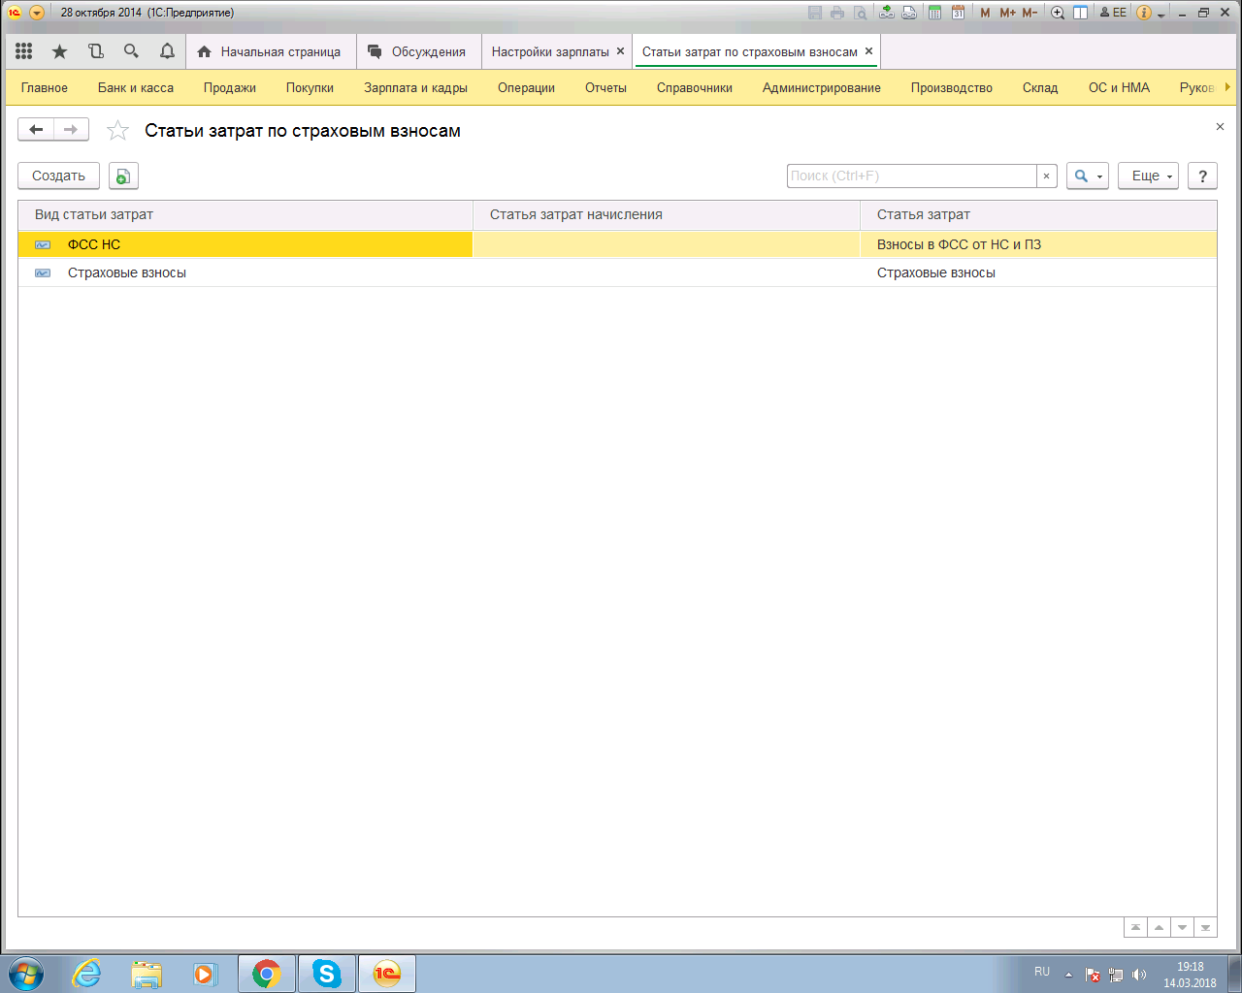Click the back navigation arrow button
1242x993 pixels.
click(x=36, y=129)
